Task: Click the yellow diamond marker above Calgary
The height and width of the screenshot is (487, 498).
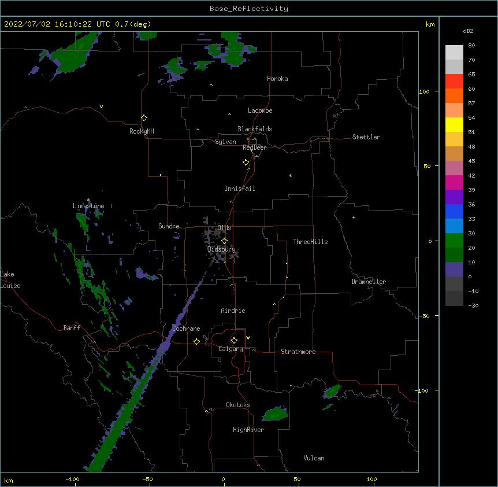Action: click(x=234, y=341)
